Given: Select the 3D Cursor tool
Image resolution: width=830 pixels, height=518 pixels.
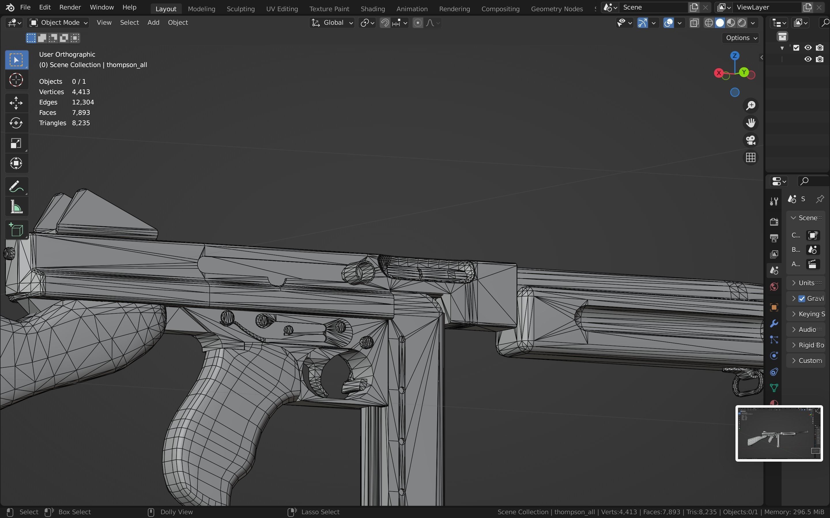Looking at the screenshot, I should (16, 80).
